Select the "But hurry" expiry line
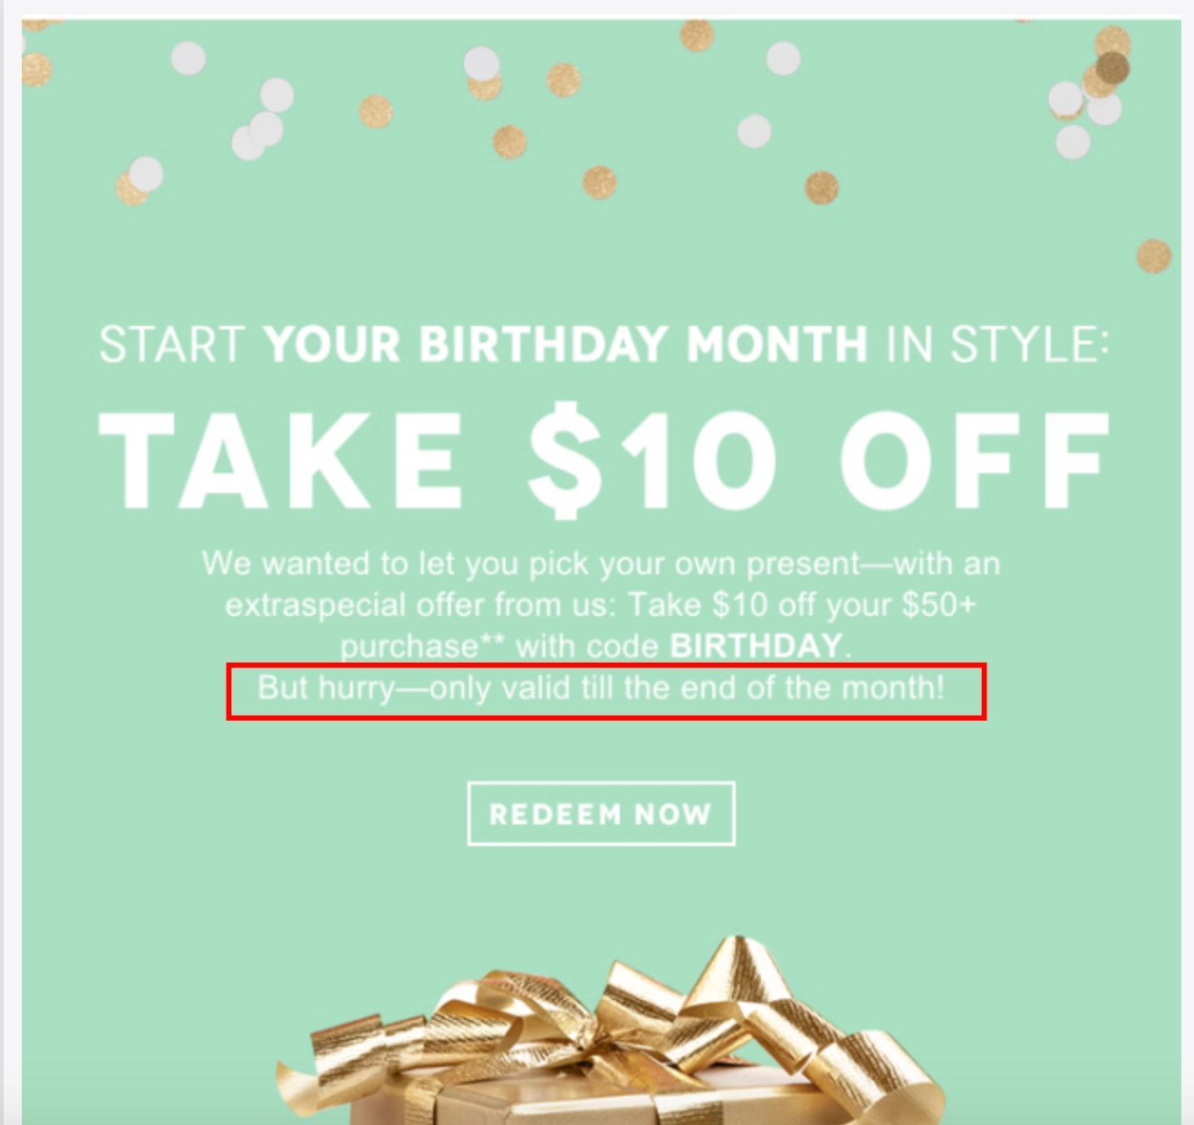1194x1125 pixels. pos(602,688)
